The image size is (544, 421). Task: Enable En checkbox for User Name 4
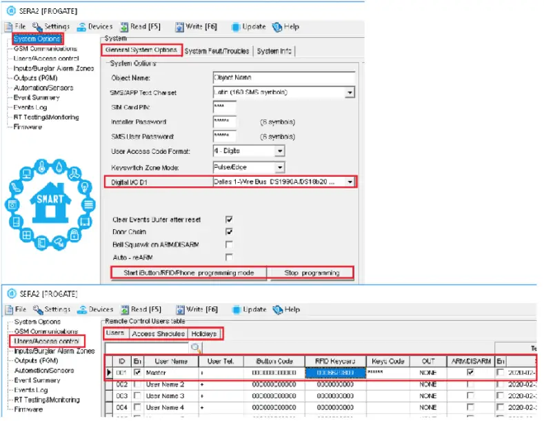pyautogui.click(x=137, y=407)
